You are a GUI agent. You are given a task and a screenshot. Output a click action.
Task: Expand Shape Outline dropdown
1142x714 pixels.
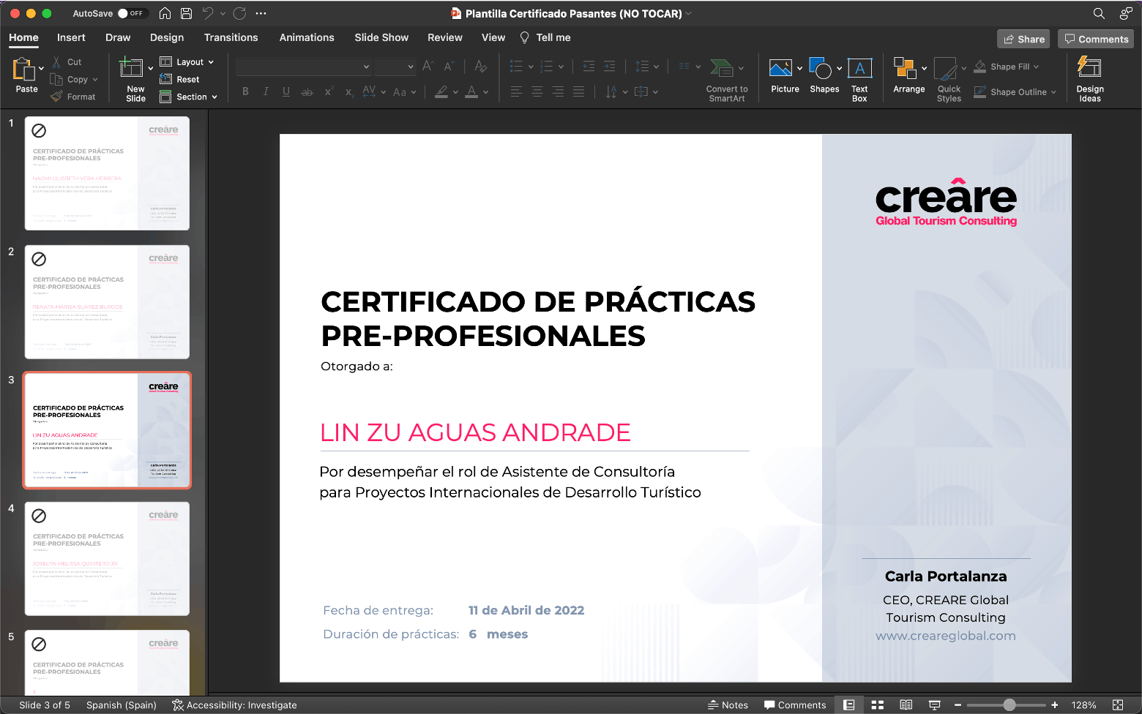point(1053,92)
